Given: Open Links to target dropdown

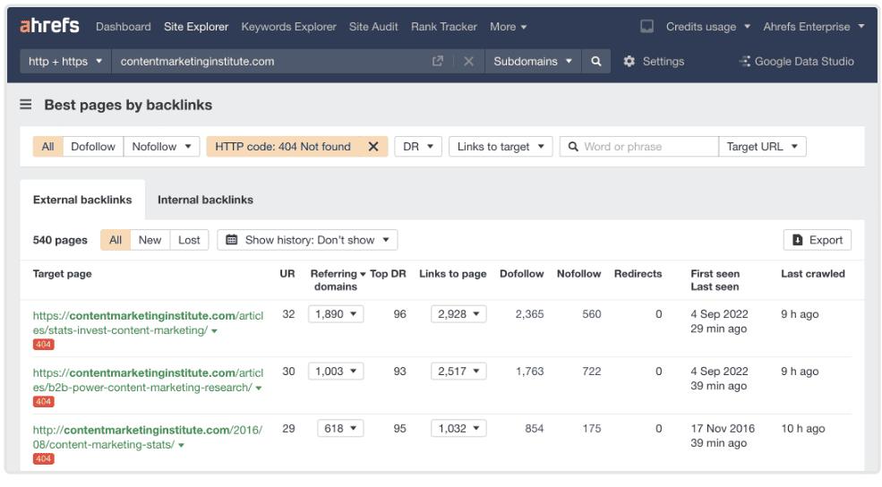Looking at the screenshot, I should tap(501, 147).
